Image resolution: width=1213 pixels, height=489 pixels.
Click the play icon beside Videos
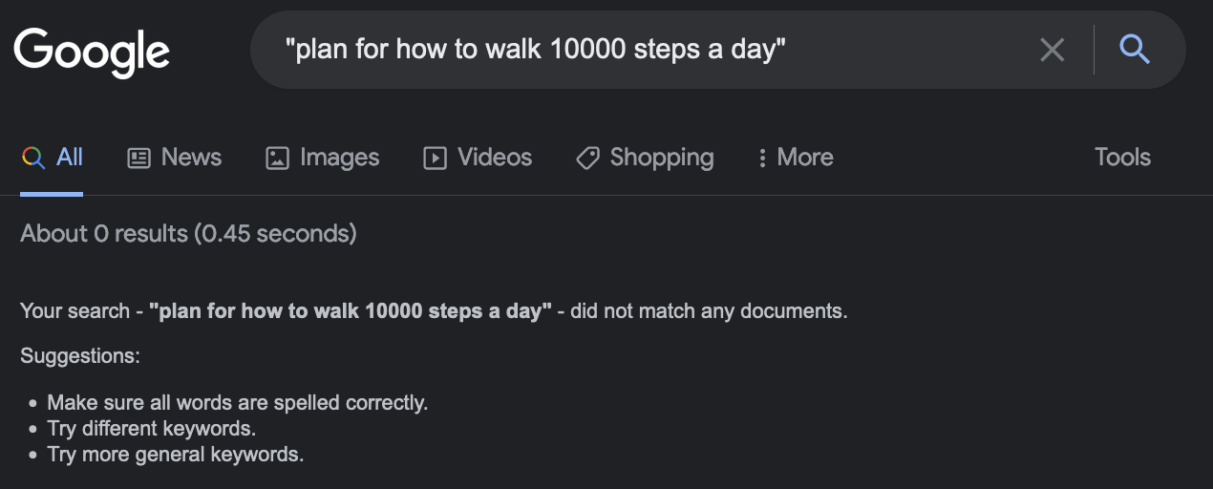[x=435, y=158]
